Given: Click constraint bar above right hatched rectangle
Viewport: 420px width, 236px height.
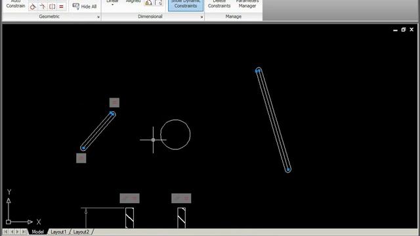Looking at the screenshot, I should point(181,198).
